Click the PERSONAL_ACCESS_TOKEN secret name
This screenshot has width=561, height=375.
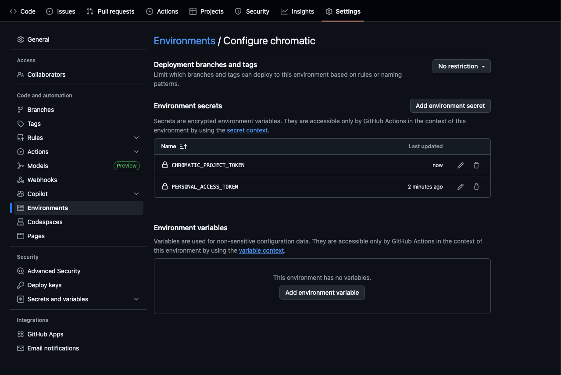(x=205, y=187)
